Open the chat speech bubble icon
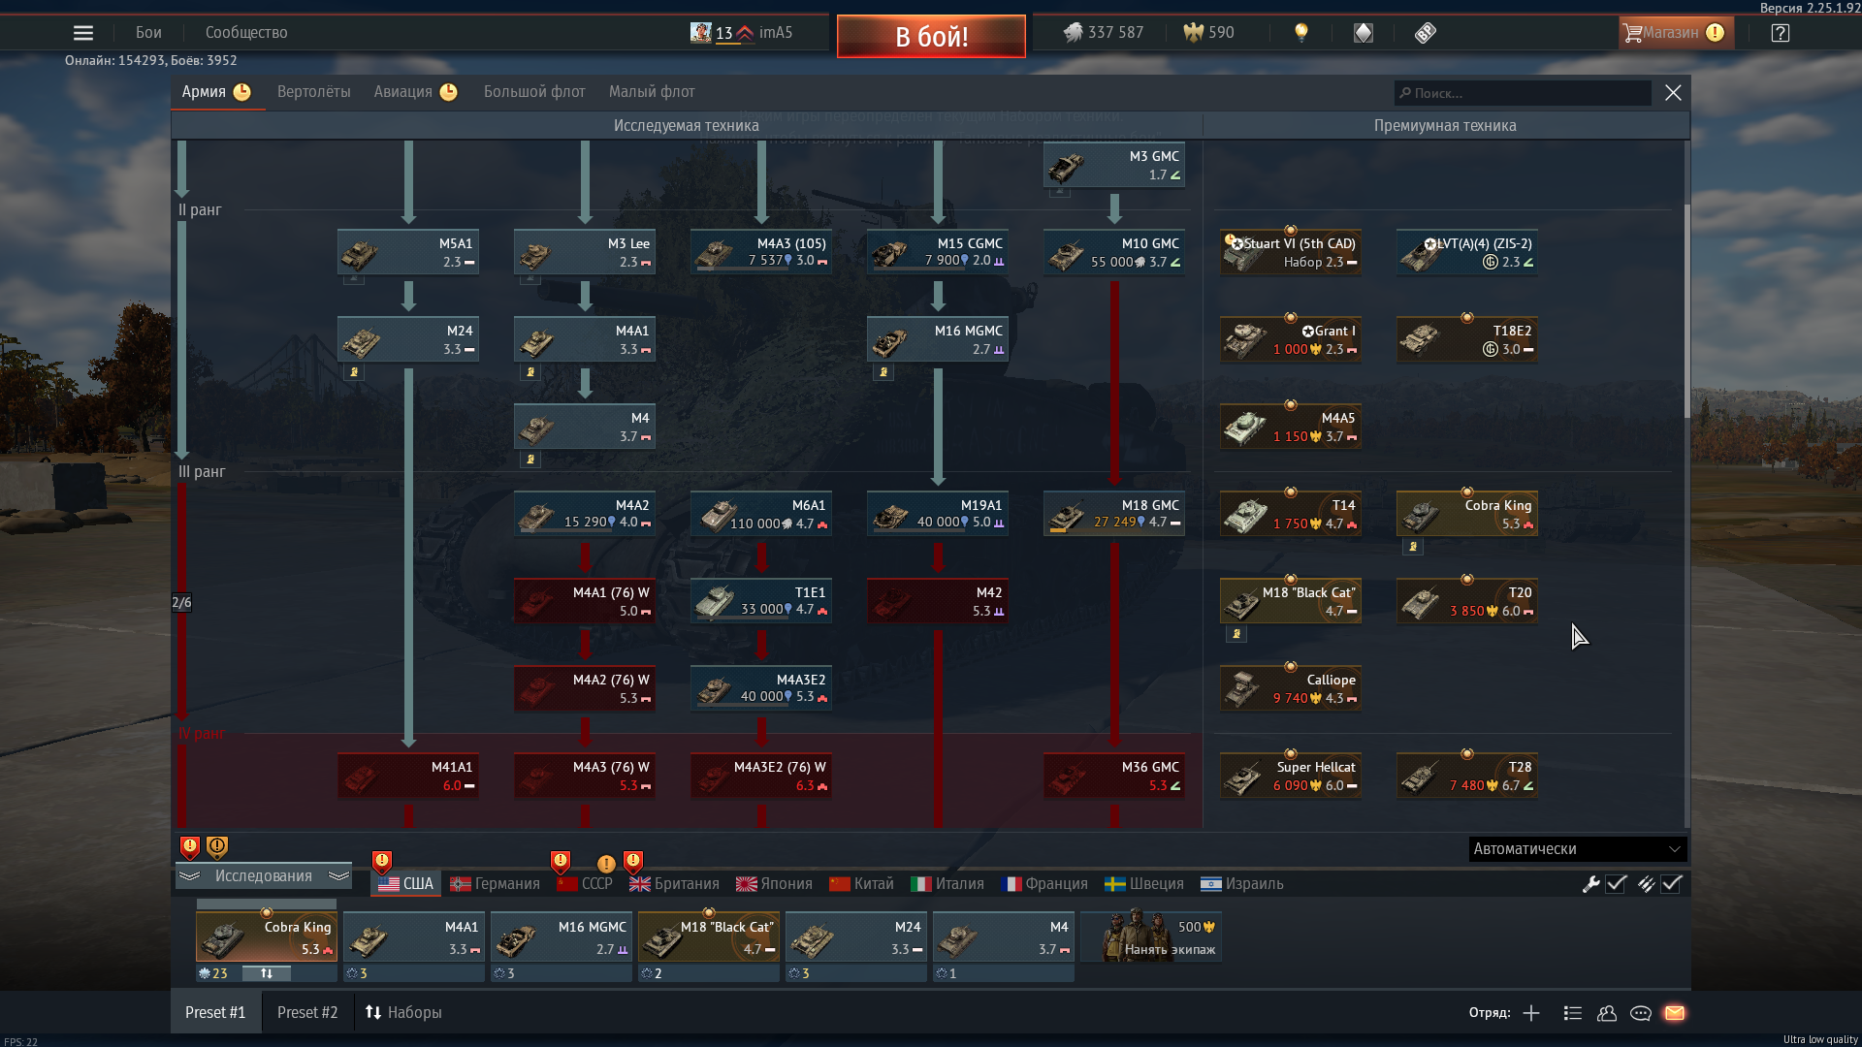The height and width of the screenshot is (1047, 1862). 1641,1013
